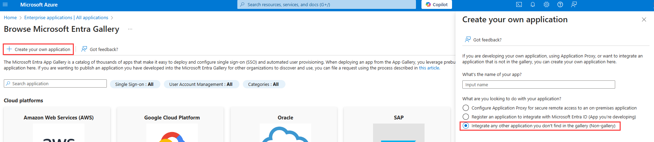Open the Categories filter
This screenshot has width=654, height=142.
pyautogui.click(x=264, y=84)
